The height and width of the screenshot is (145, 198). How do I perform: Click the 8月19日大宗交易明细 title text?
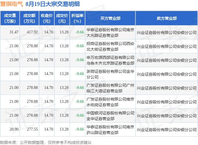pyautogui.click(x=53, y=4)
